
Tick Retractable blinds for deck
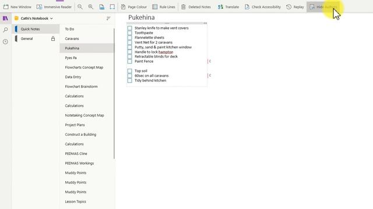(129, 56)
